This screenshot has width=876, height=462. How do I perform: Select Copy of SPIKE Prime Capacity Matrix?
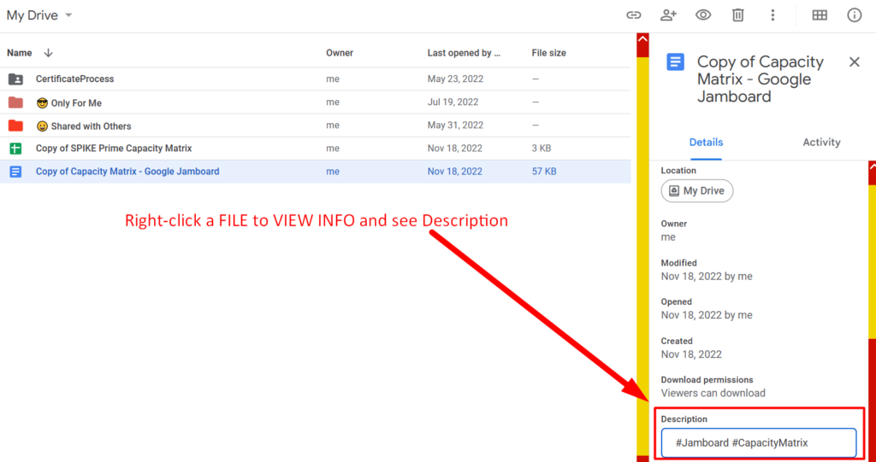[316, 149]
